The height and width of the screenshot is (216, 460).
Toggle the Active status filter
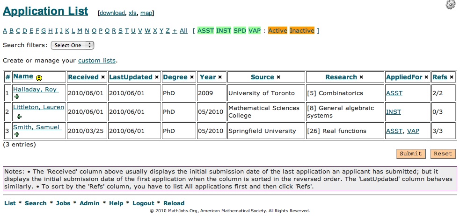coord(277,31)
